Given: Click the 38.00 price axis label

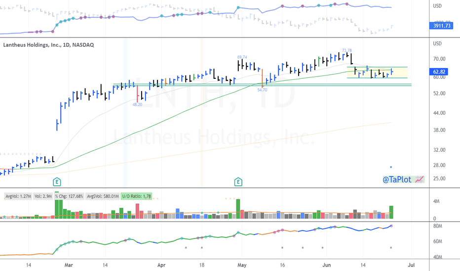Looking at the screenshot, I should (439, 130).
